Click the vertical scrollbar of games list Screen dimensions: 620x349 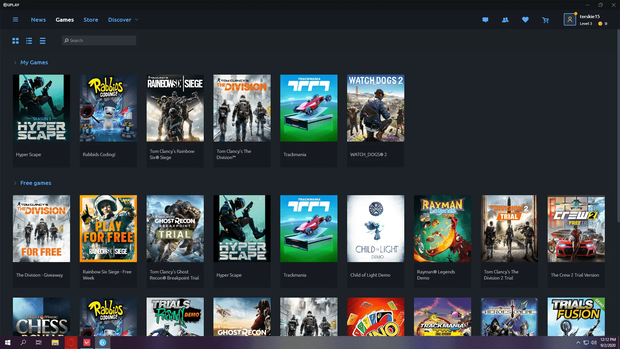[x=618, y=126]
